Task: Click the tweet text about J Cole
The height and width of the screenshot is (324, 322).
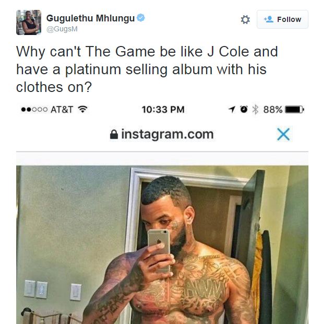Action: (x=147, y=69)
